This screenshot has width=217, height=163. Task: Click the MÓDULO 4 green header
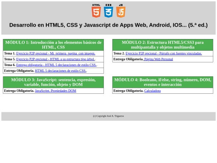click(163, 82)
